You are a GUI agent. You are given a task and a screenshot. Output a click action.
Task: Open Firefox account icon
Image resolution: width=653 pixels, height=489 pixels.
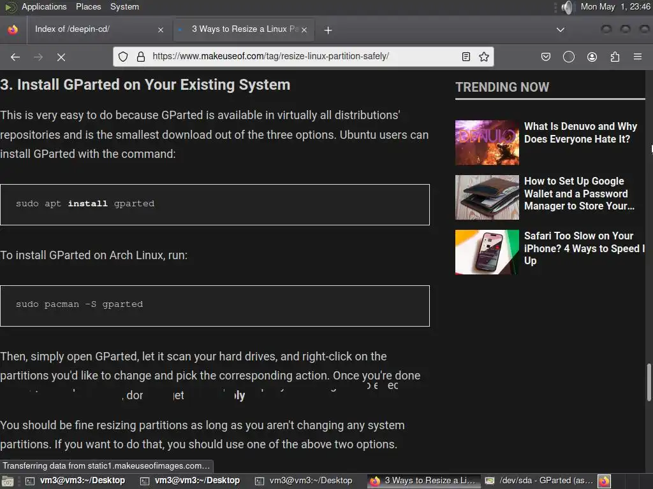coord(592,57)
